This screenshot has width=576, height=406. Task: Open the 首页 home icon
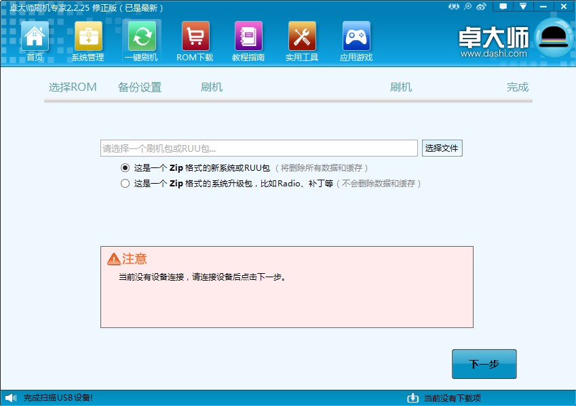(x=35, y=36)
